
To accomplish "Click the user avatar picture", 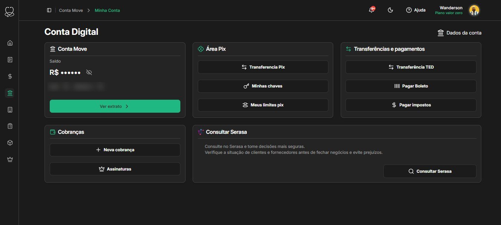I will 474,10.
